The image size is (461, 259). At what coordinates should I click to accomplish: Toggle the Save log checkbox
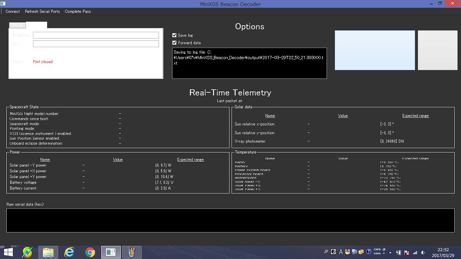pyautogui.click(x=174, y=35)
